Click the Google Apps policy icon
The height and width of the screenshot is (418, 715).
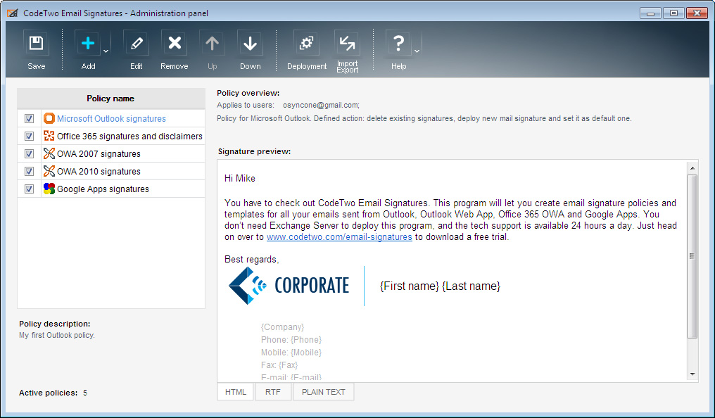click(49, 189)
